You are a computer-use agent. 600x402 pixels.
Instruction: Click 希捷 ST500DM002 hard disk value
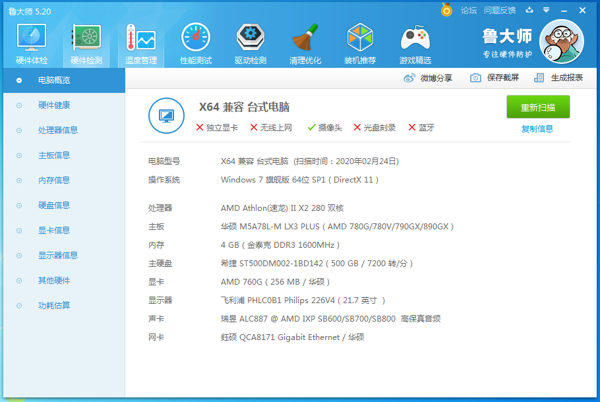[x=317, y=264]
